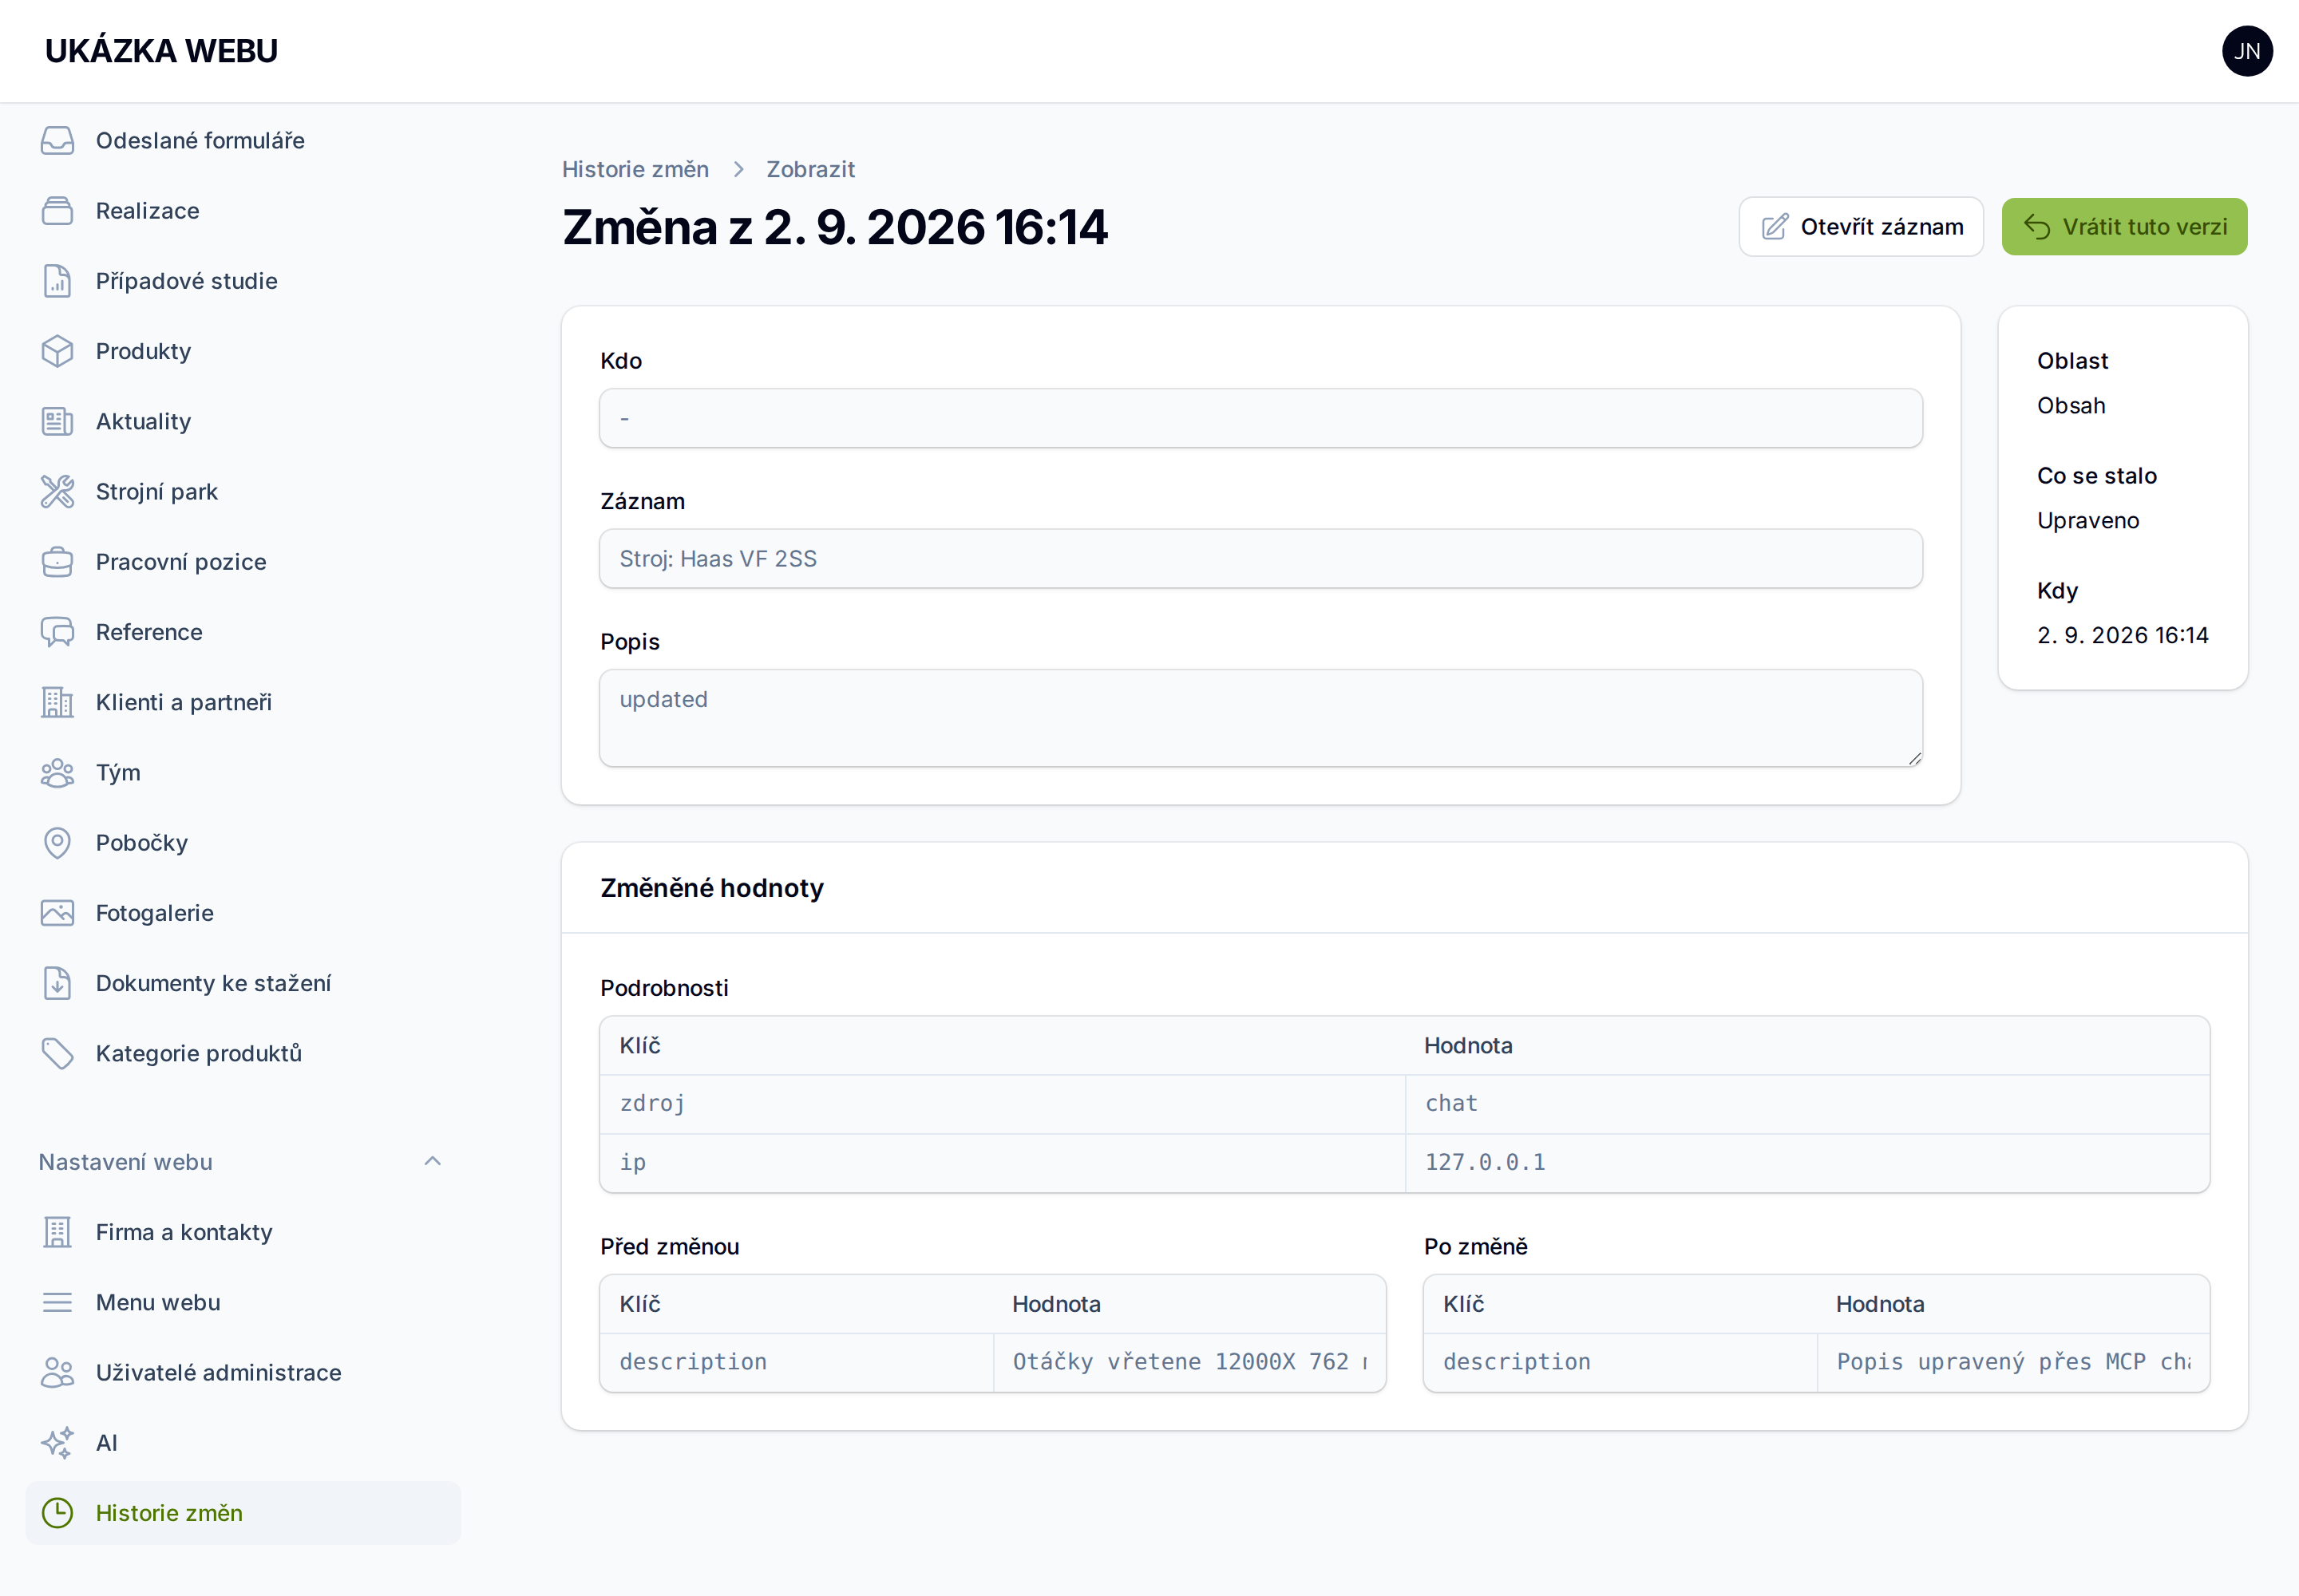
Task: Follow the Historie změn breadcrumb link
Action: [635, 169]
